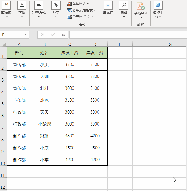Select the cell containing 大帅
Viewport: 187px width, 191px height.
(x=44, y=77)
